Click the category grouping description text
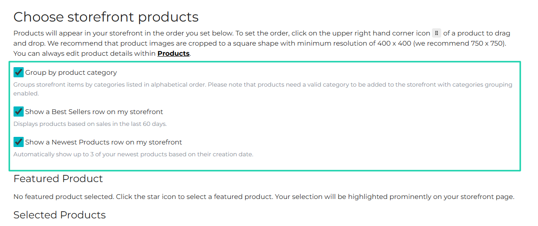This screenshot has width=538, height=226. tap(263, 89)
